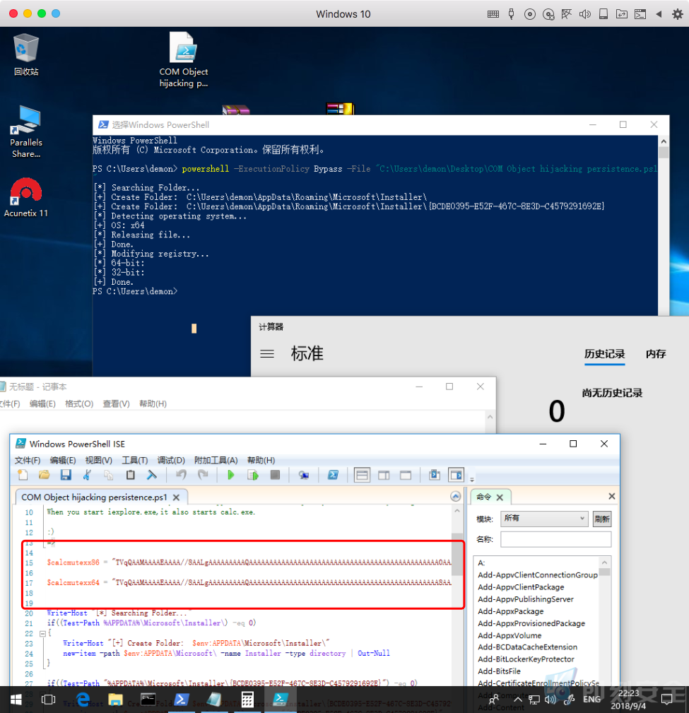Close the COM Object hijacking persistence.ps1 tab

click(176, 497)
